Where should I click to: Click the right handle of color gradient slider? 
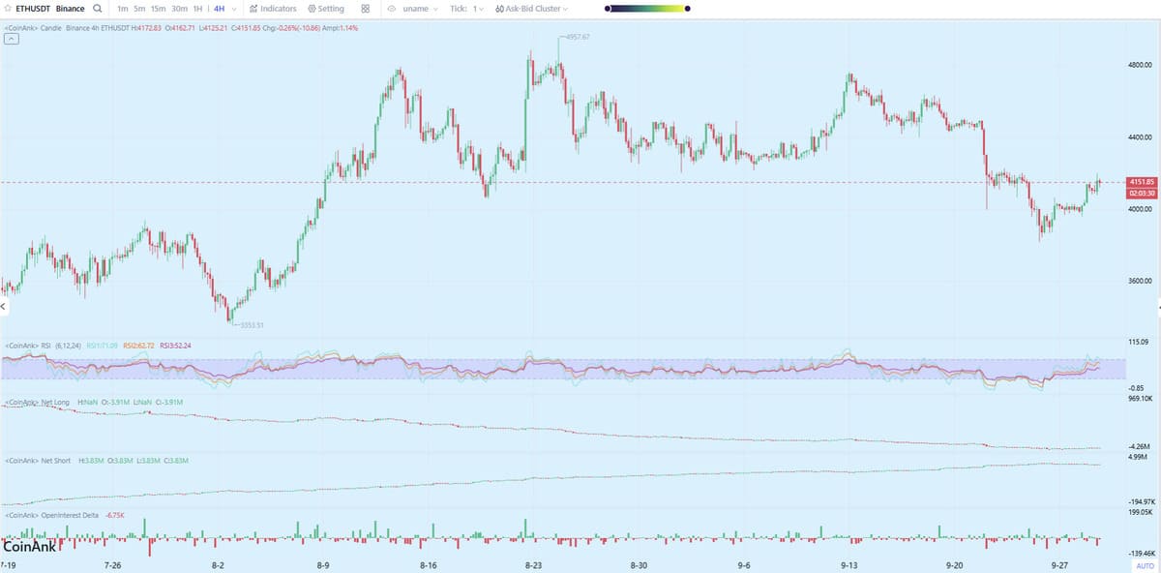pos(687,9)
